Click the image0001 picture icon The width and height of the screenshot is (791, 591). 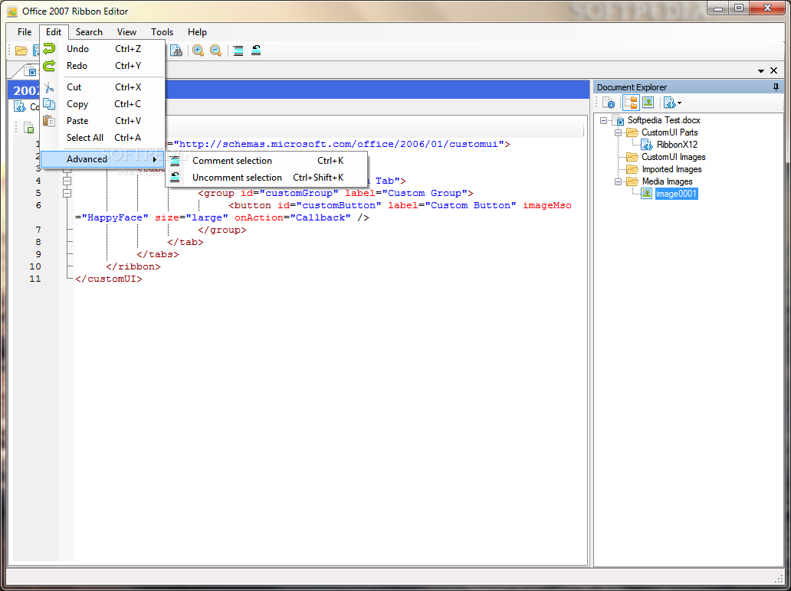coord(646,194)
